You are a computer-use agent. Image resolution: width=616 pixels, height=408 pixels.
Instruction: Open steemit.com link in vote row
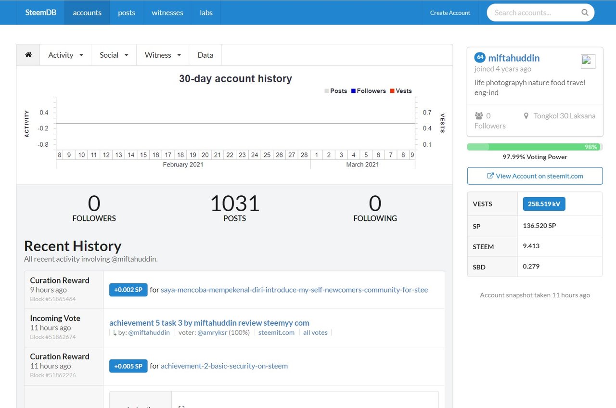coord(276,332)
